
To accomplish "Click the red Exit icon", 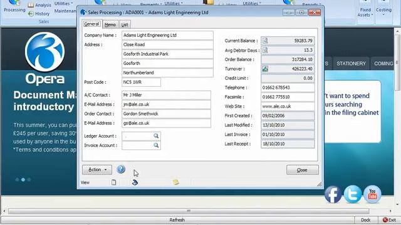I will [385, 219].
